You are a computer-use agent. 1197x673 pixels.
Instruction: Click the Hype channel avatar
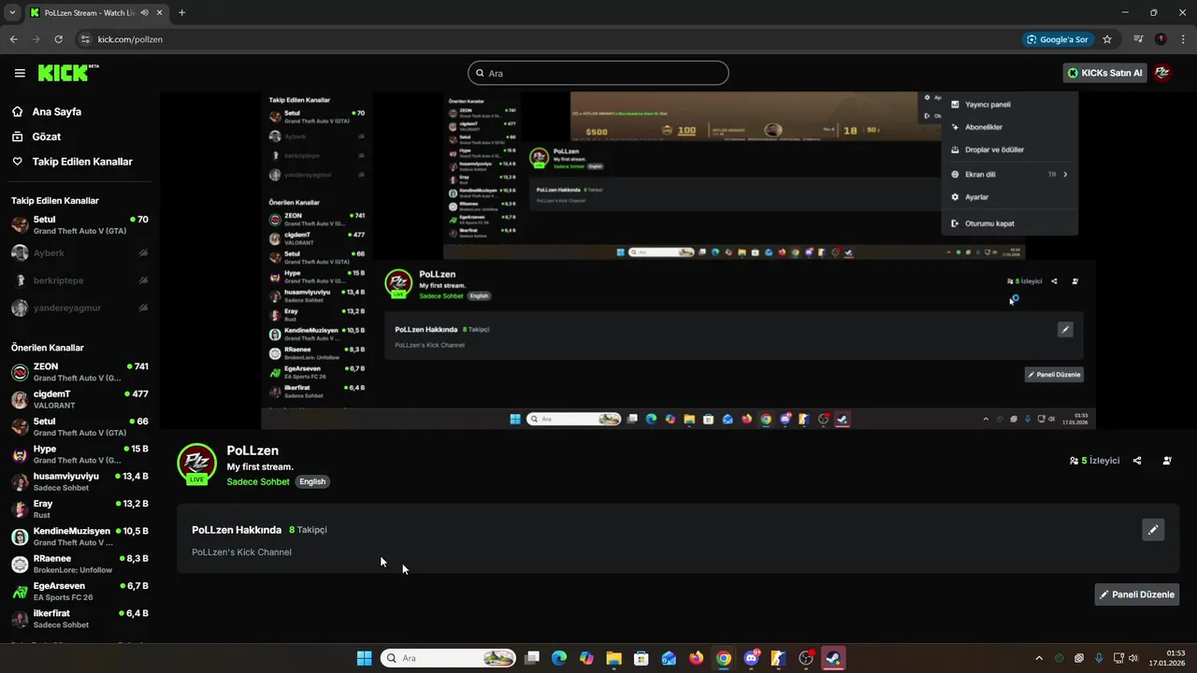(20, 455)
